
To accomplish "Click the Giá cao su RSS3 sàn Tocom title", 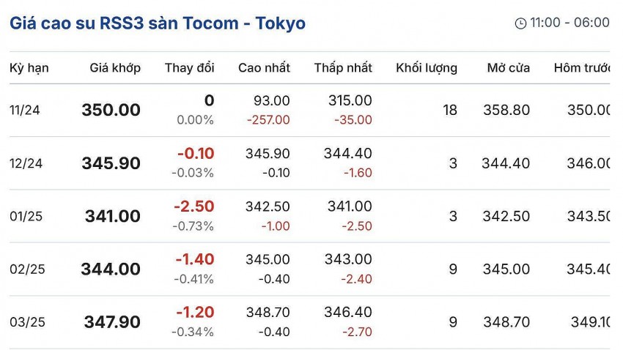I will (x=158, y=23).
